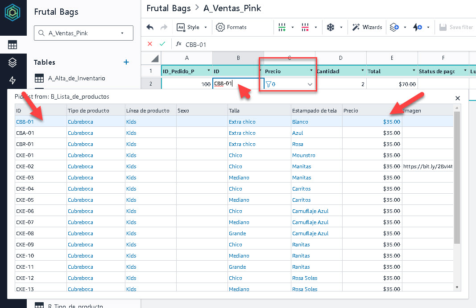Open the Tables view from the left sidebar
Image resolution: width=476 pixels, height=308 pixels.
12,45
